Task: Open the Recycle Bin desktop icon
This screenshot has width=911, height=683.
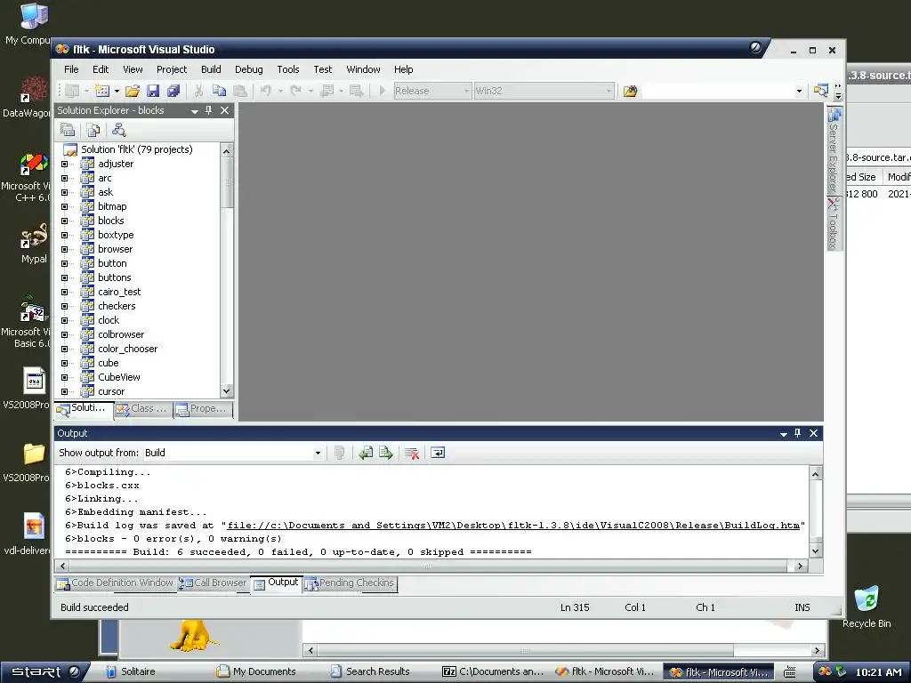Action: point(867,607)
